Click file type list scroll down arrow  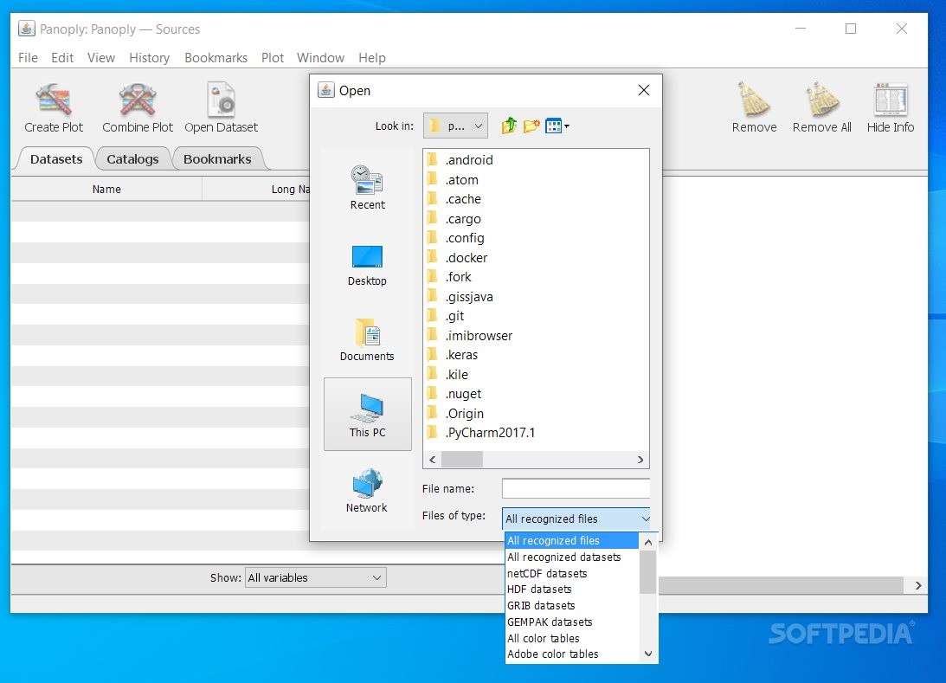point(648,654)
